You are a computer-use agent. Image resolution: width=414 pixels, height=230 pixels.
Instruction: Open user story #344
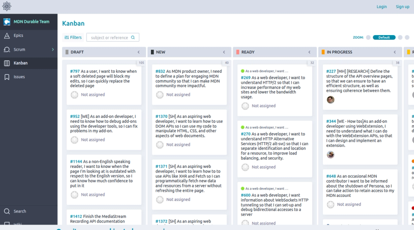[331, 121]
